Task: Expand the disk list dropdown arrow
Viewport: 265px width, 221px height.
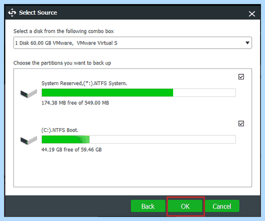Action: point(247,43)
